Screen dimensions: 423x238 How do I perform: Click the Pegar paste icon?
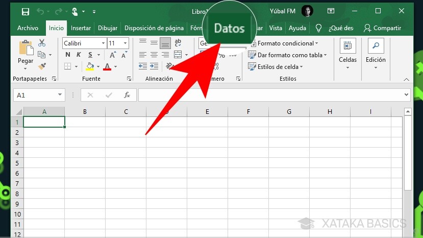(26, 48)
